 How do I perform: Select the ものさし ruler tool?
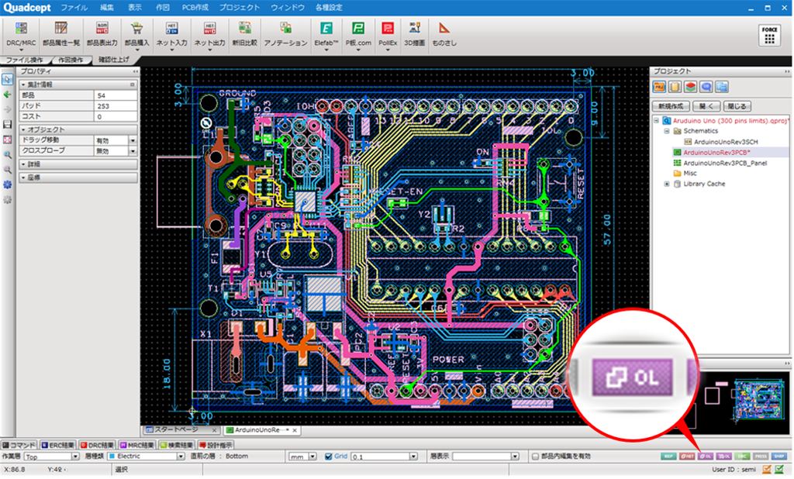[444, 34]
